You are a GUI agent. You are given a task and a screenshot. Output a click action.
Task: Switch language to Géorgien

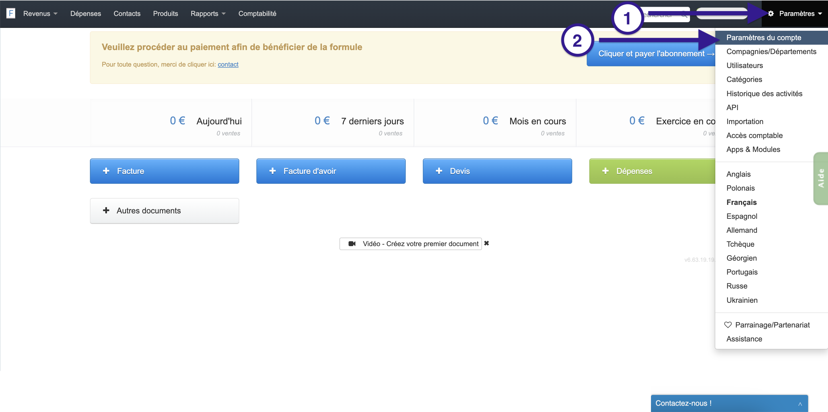pos(771,258)
